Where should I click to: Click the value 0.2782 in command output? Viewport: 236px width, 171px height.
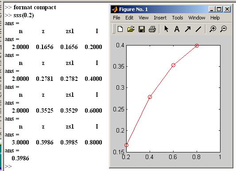point(69,79)
